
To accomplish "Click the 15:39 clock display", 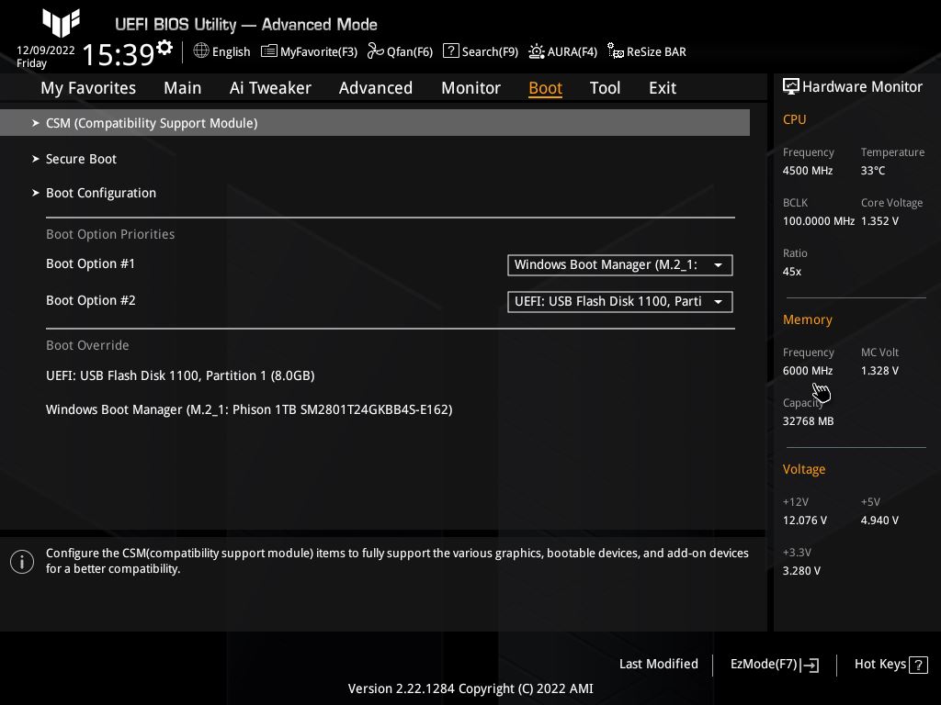I will point(119,54).
